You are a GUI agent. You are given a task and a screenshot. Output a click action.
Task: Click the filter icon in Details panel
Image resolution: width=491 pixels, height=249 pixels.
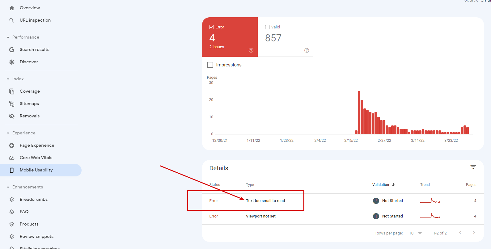(473, 167)
